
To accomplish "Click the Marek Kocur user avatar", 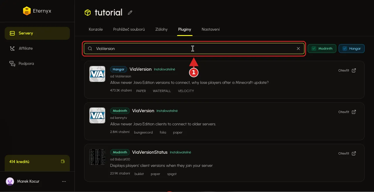I will [10, 181].
